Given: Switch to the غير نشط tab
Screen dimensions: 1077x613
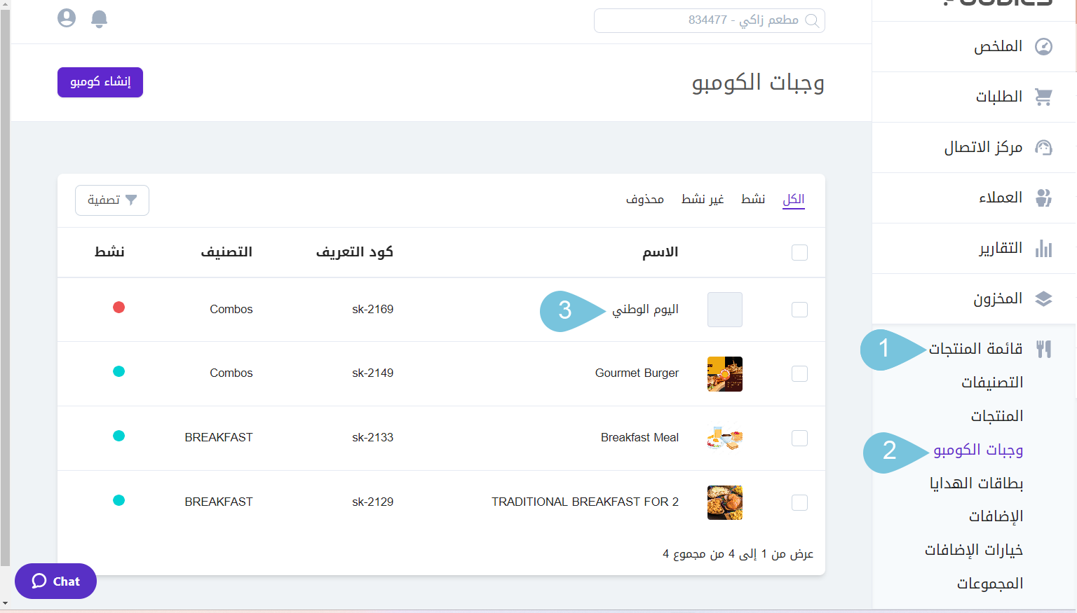Looking at the screenshot, I should 703,200.
